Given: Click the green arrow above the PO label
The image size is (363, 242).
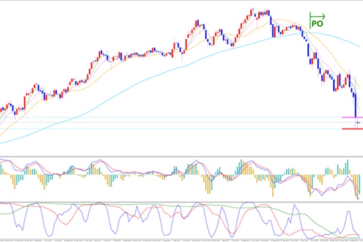Looking at the screenshot, I should (317, 16).
